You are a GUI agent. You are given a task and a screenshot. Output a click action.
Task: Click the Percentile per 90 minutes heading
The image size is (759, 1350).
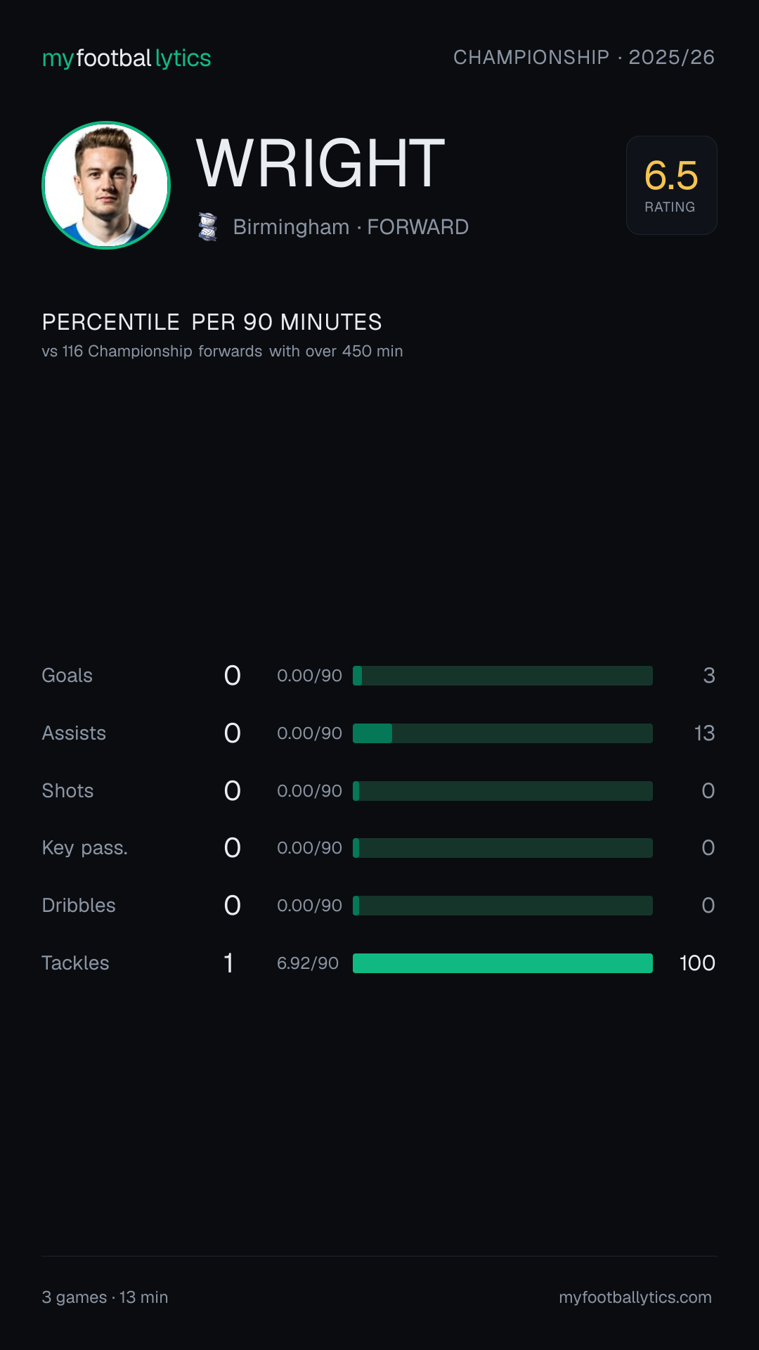(212, 322)
